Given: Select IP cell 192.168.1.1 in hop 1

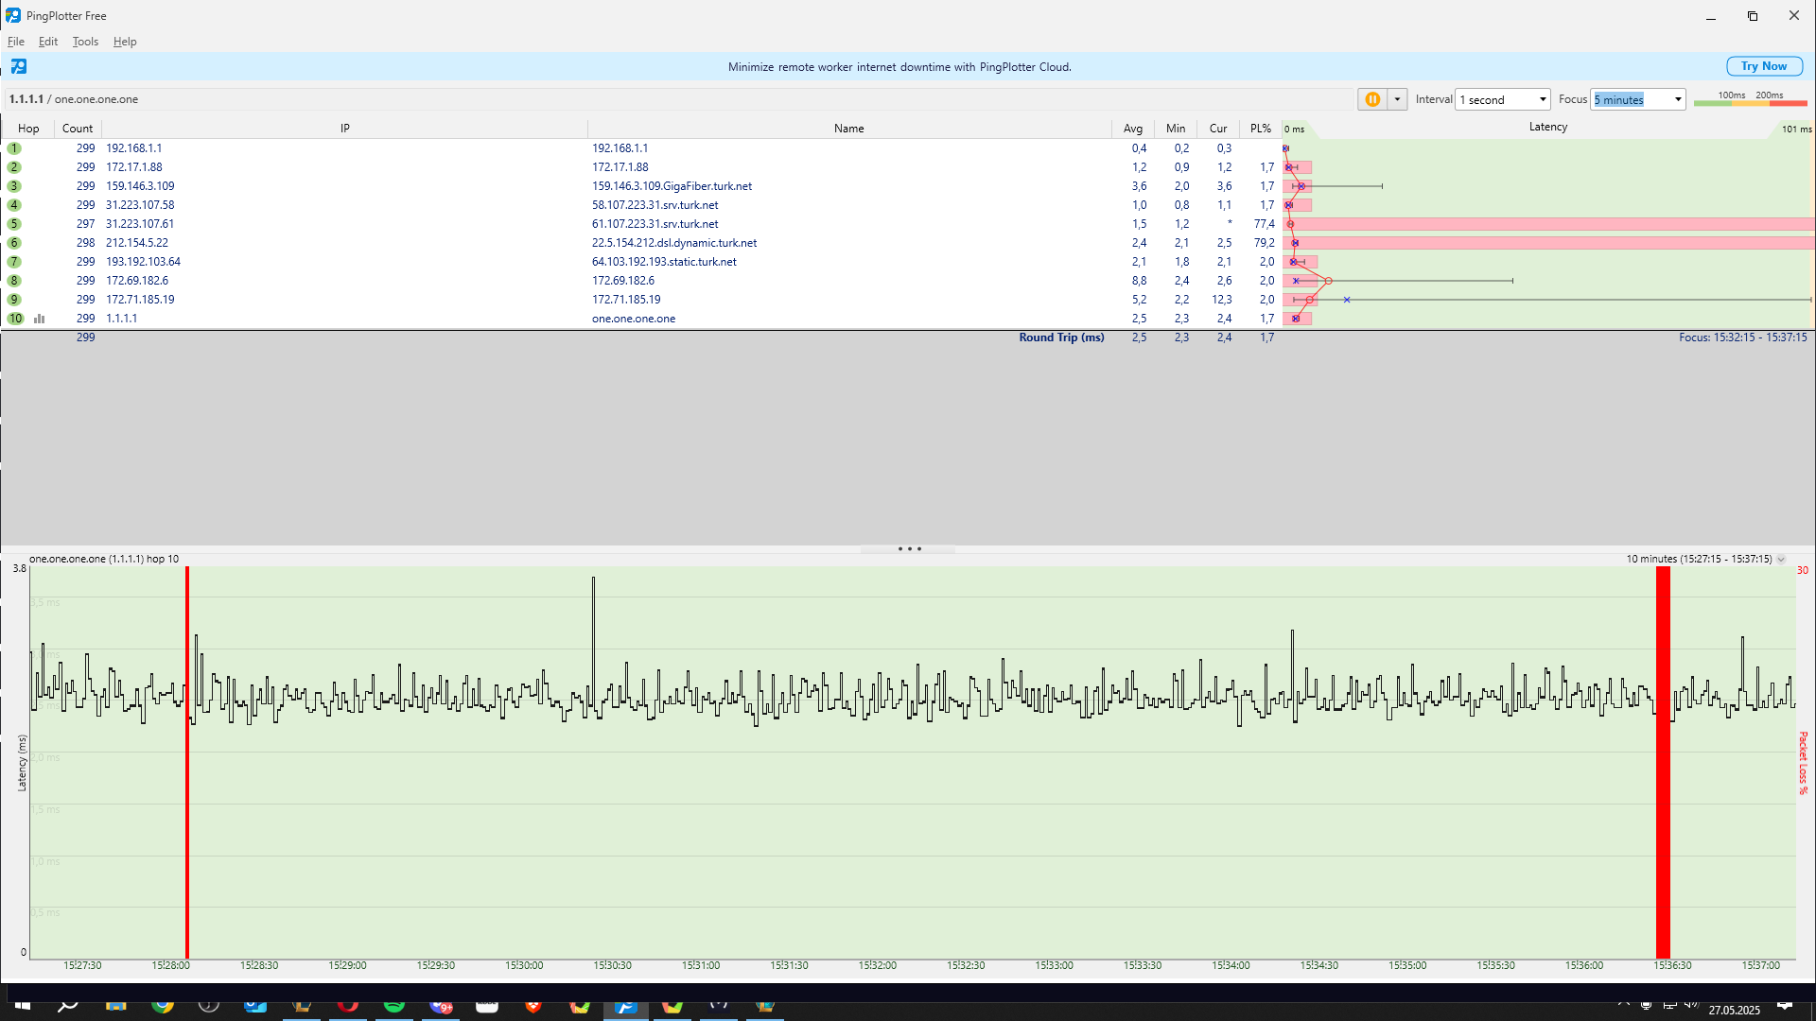Looking at the screenshot, I should (x=133, y=148).
